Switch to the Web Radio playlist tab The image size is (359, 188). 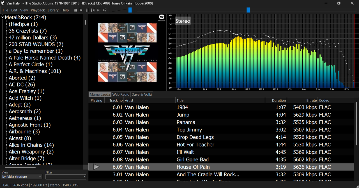[121, 95]
